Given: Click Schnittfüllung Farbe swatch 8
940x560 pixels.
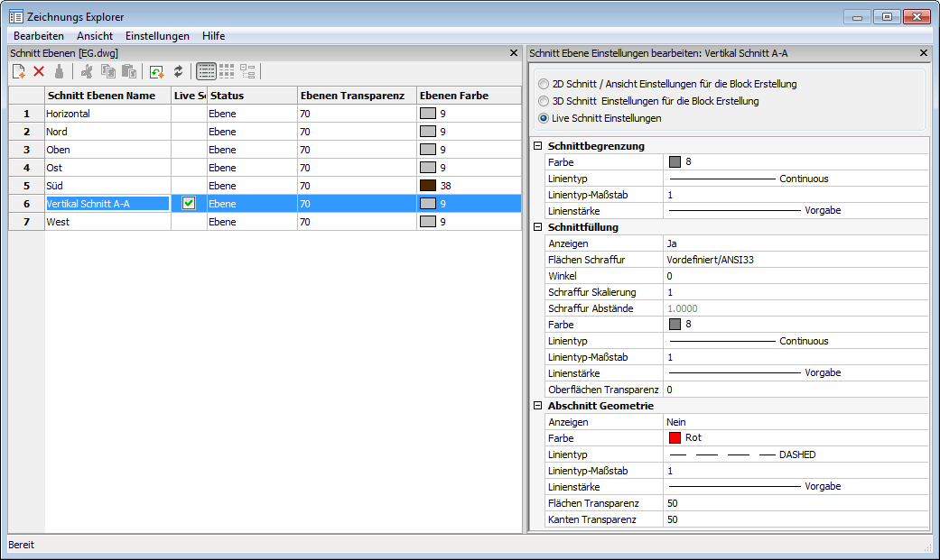Looking at the screenshot, I should [x=675, y=324].
